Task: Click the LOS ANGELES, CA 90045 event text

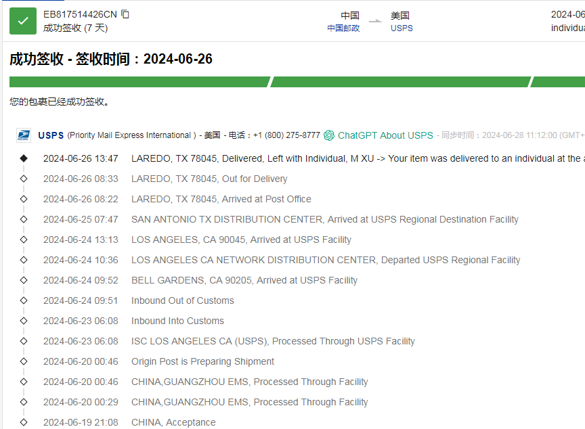Action: coord(242,240)
